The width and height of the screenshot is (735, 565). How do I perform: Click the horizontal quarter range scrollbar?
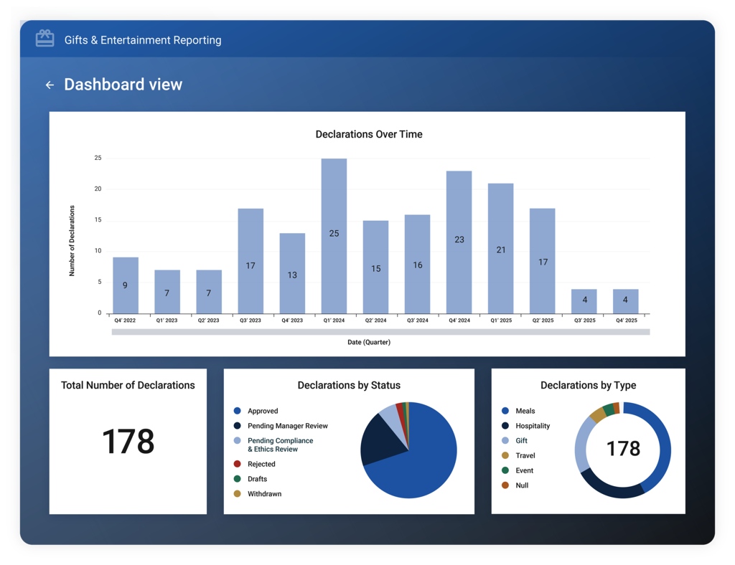pyautogui.click(x=380, y=332)
